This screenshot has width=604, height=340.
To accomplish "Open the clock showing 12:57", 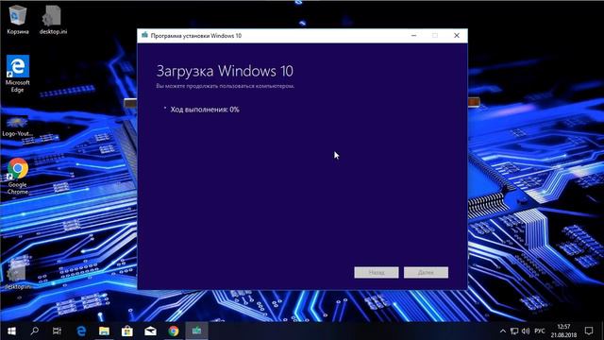I will 563,331.
